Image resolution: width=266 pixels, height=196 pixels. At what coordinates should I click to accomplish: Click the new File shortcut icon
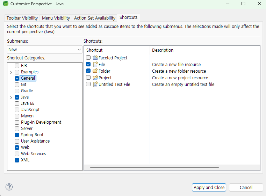[95, 64]
